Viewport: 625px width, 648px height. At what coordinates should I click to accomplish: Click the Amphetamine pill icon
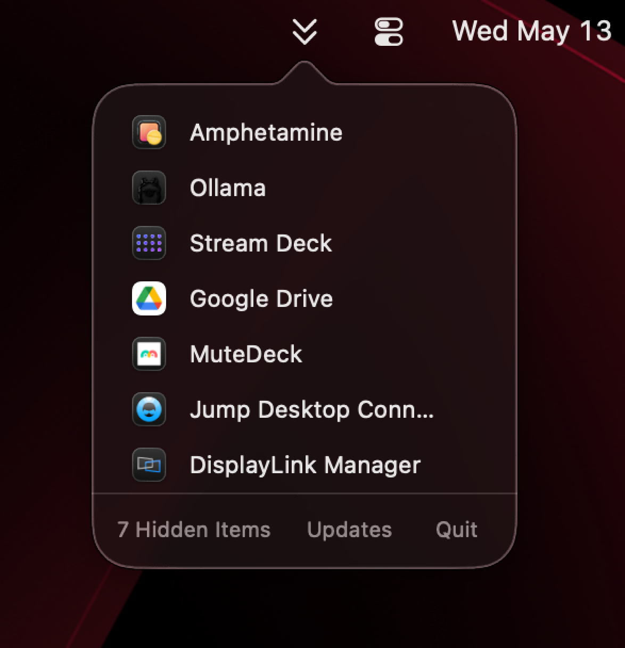click(149, 132)
